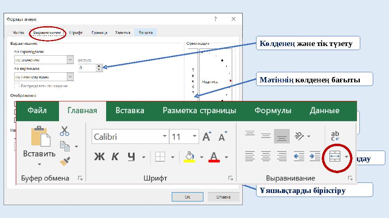Image resolution: width=389 pixels, height=218 pixels.
Task: Decrease font size with small A icon
Action: pos(222,136)
